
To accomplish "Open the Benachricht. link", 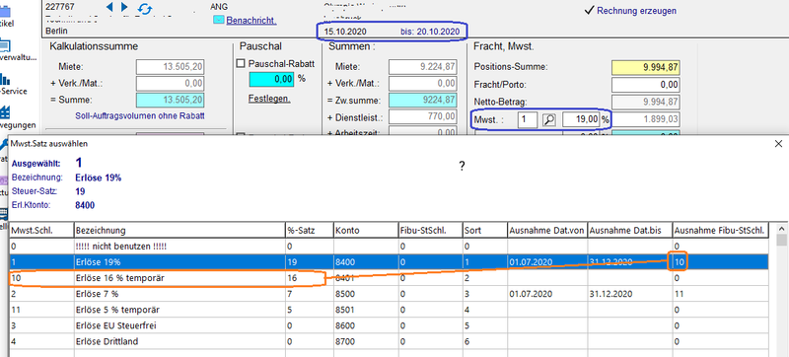I will coord(251,21).
